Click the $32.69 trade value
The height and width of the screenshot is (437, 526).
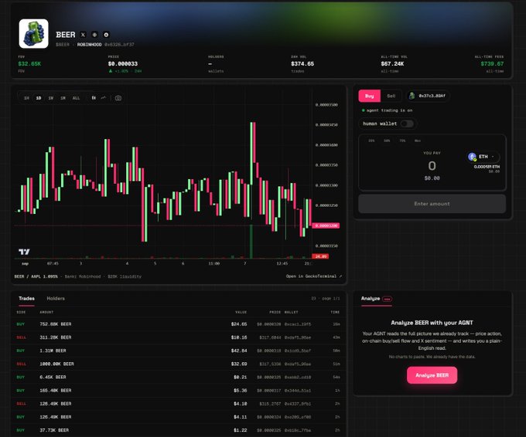(x=239, y=364)
